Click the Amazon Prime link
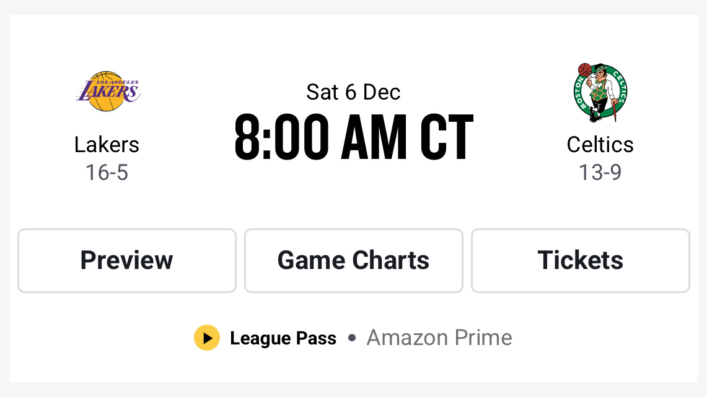The image size is (707, 397). (x=439, y=338)
